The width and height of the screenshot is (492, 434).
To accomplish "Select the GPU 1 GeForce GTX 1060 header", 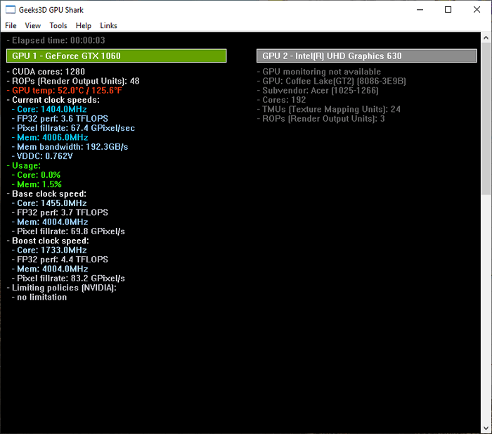I will [117, 56].
